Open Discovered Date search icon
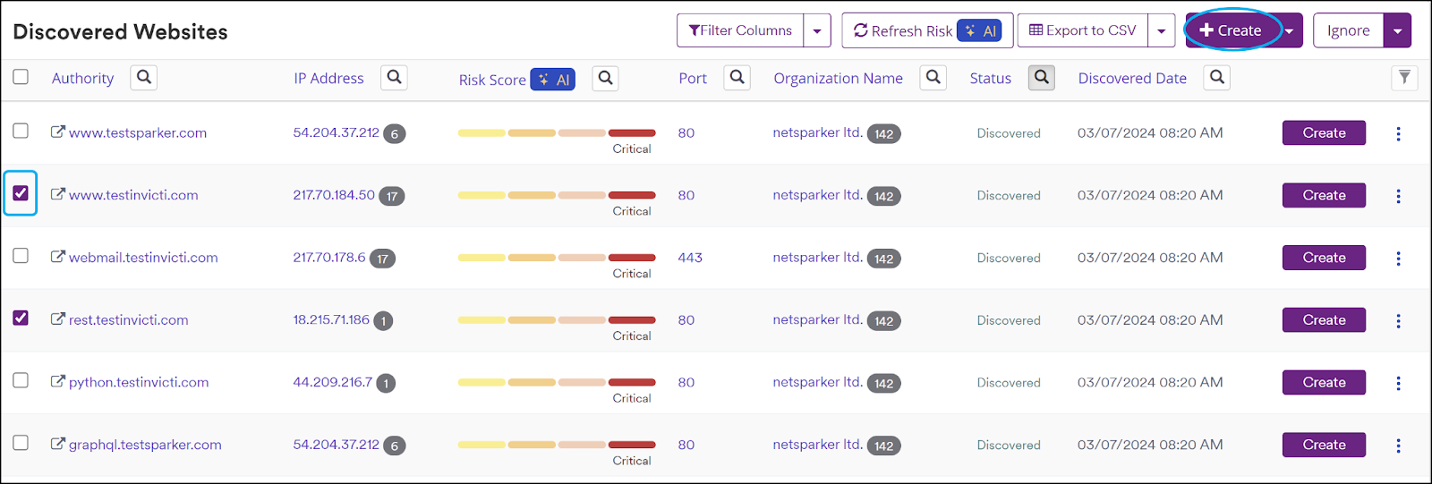The image size is (1432, 484). coord(1216,78)
